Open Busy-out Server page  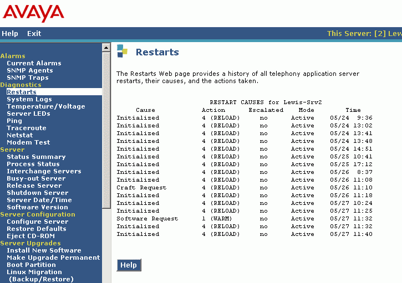click(36, 178)
